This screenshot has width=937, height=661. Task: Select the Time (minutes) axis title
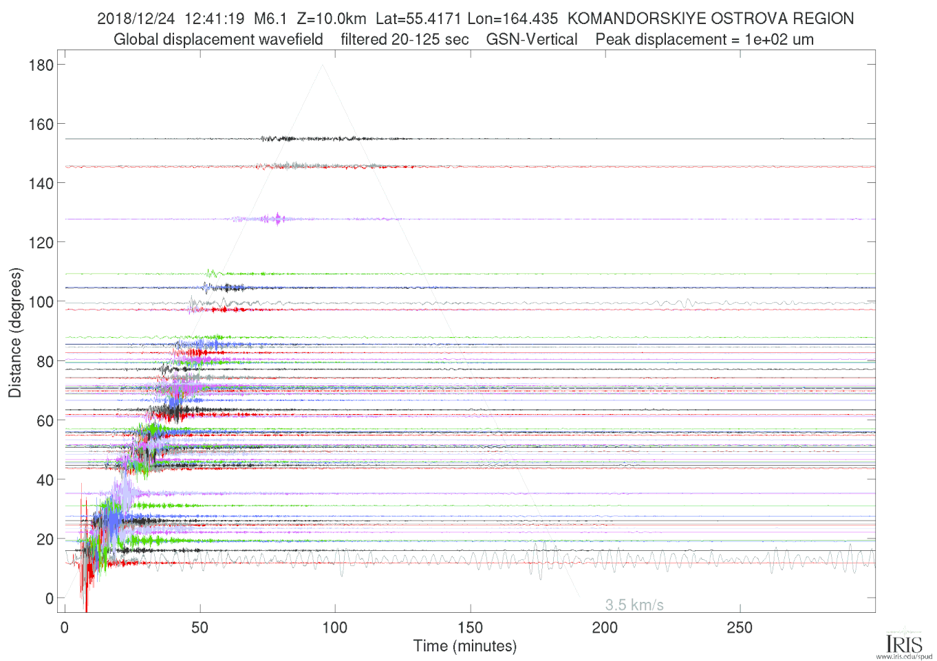[x=464, y=646]
